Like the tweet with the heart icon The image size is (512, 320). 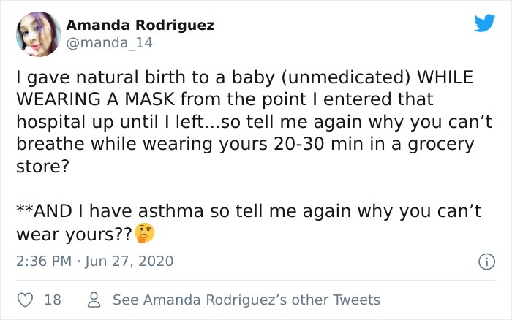(x=26, y=300)
